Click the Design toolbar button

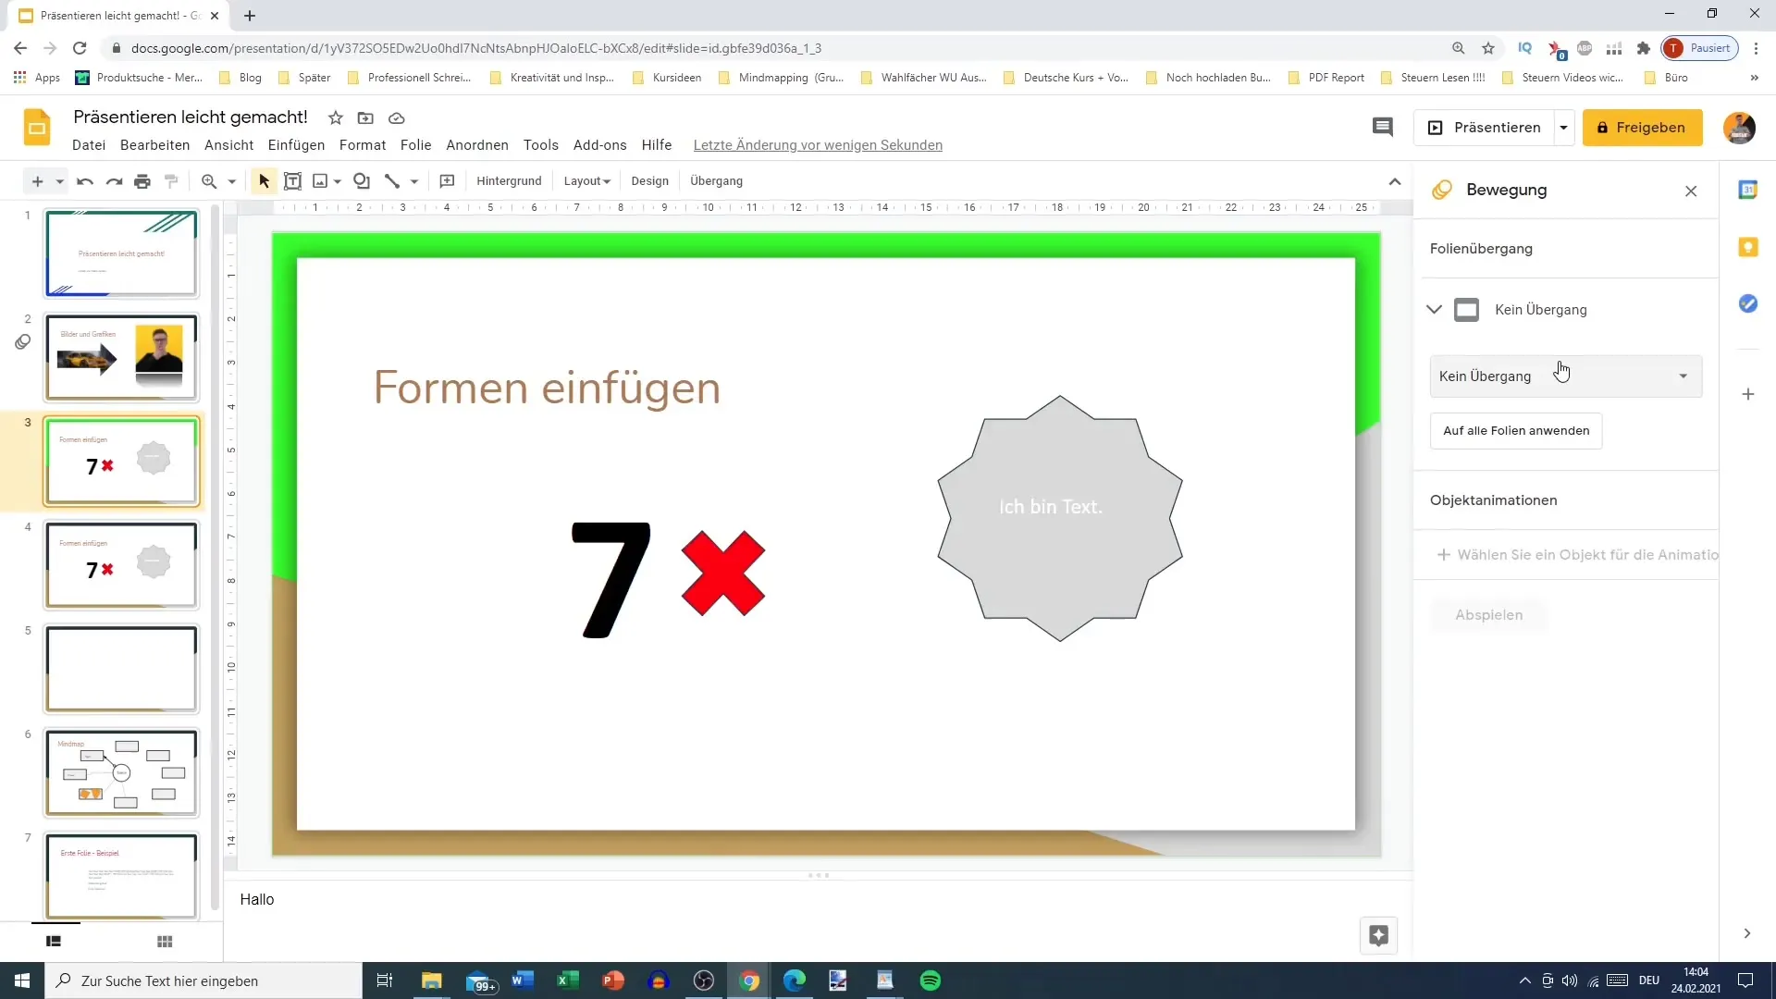[x=649, y=181]
